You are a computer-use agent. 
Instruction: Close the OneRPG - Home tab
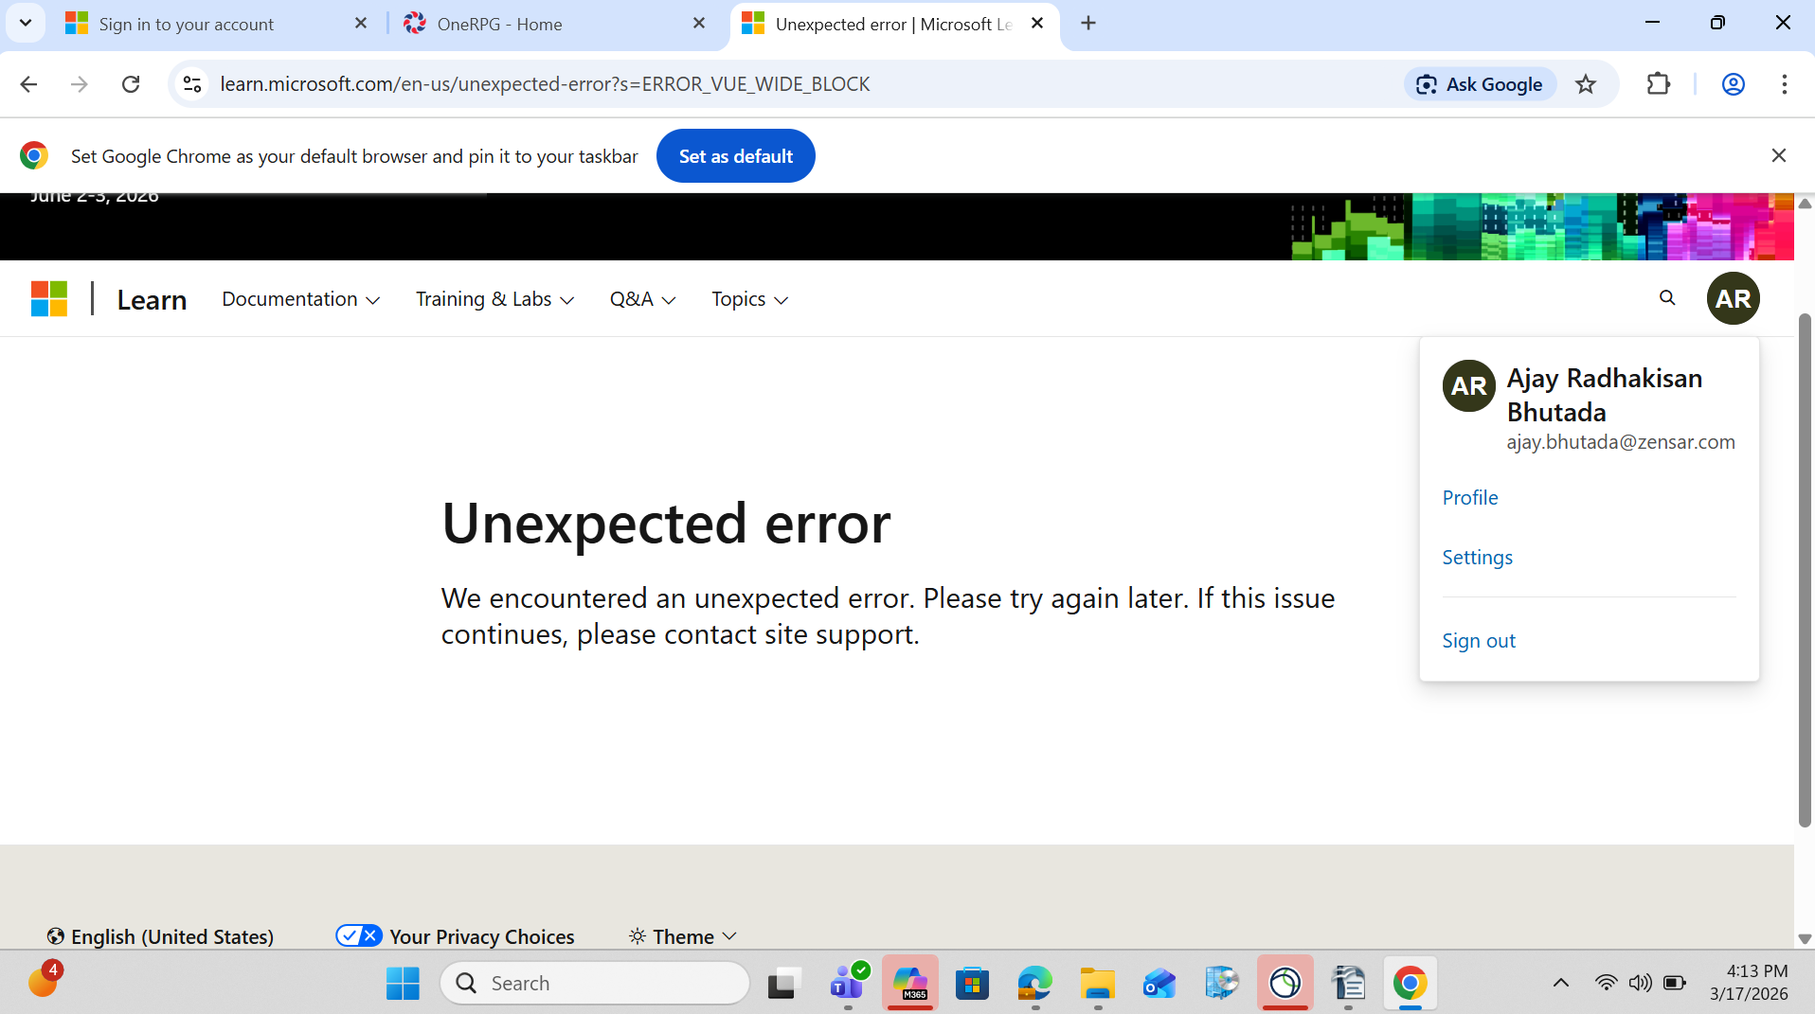tap(699, 23)
